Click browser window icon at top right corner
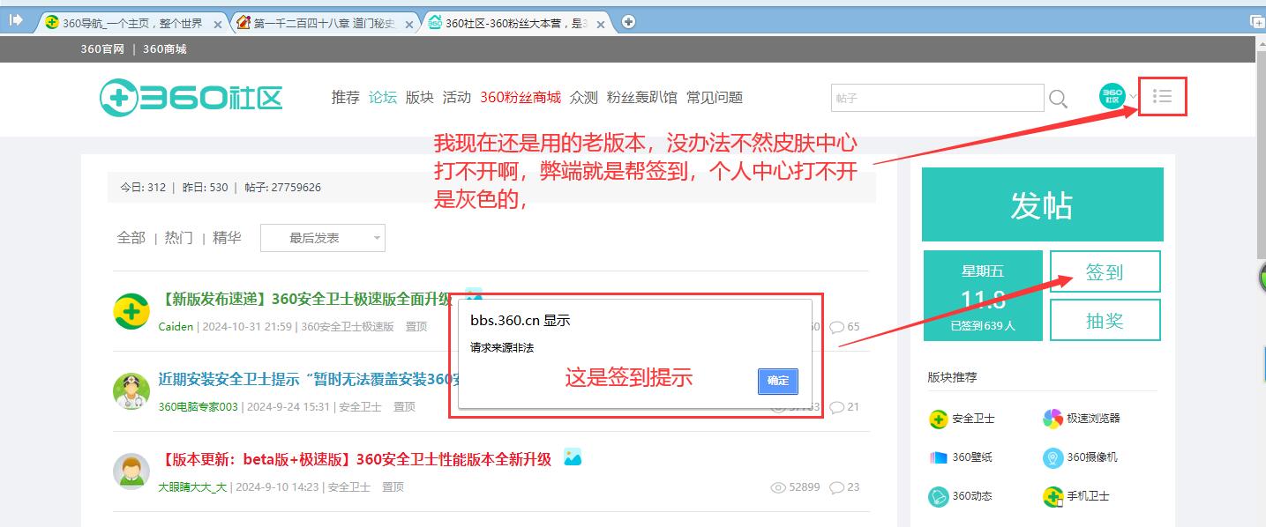 coord(1255,19)
